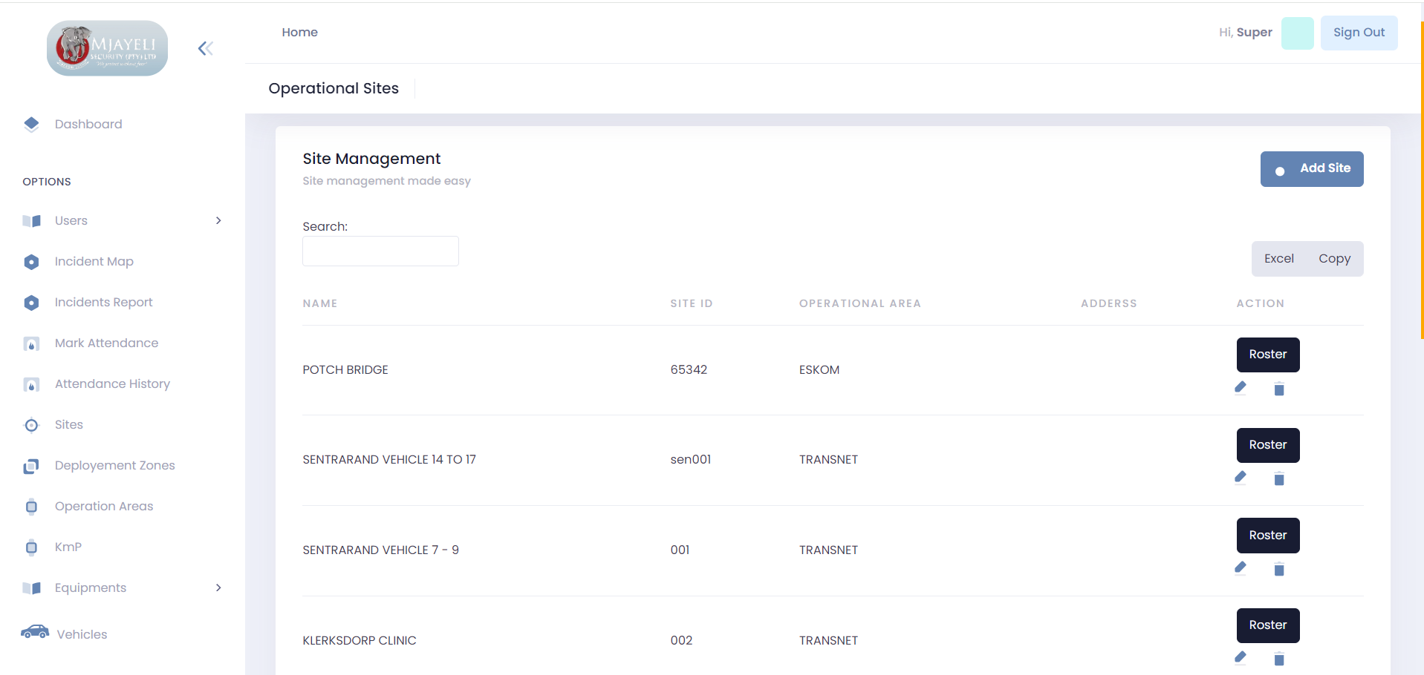Open Deployement Zones from the sidebar
The width and height of the screenshot is (1424, 675).
114,465
